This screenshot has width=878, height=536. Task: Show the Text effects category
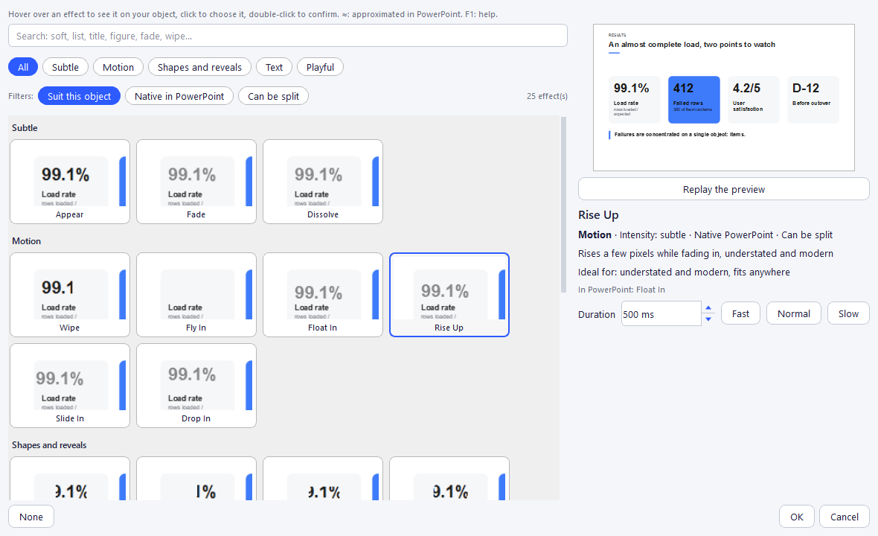(x=274, y=67)
